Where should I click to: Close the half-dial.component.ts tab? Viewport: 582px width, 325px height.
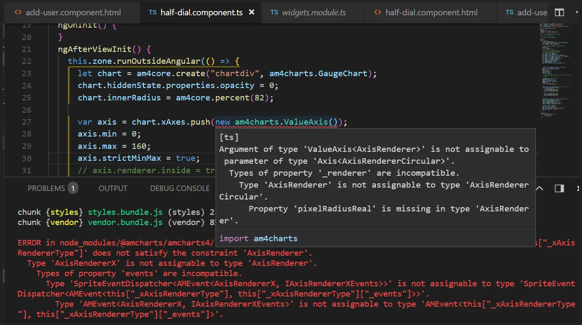pos(252,12)
